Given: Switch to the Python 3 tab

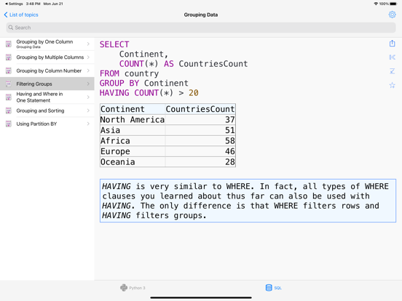Looking at the screenshot, I should click(133, 288).
